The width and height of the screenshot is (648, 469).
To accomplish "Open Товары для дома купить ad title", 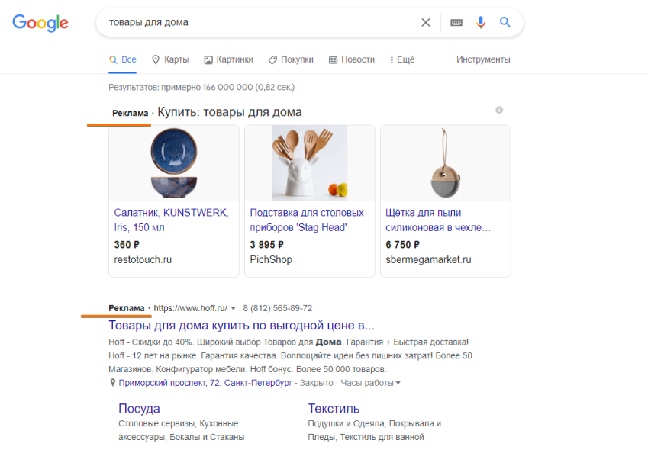I will coord(241,326).
